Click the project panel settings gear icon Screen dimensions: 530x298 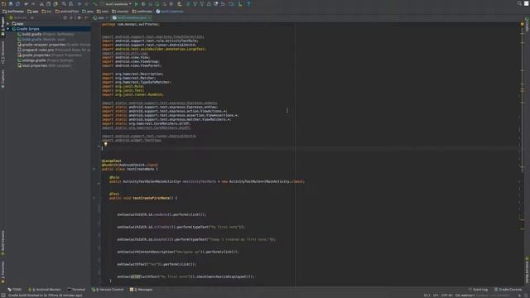(79, 17)
